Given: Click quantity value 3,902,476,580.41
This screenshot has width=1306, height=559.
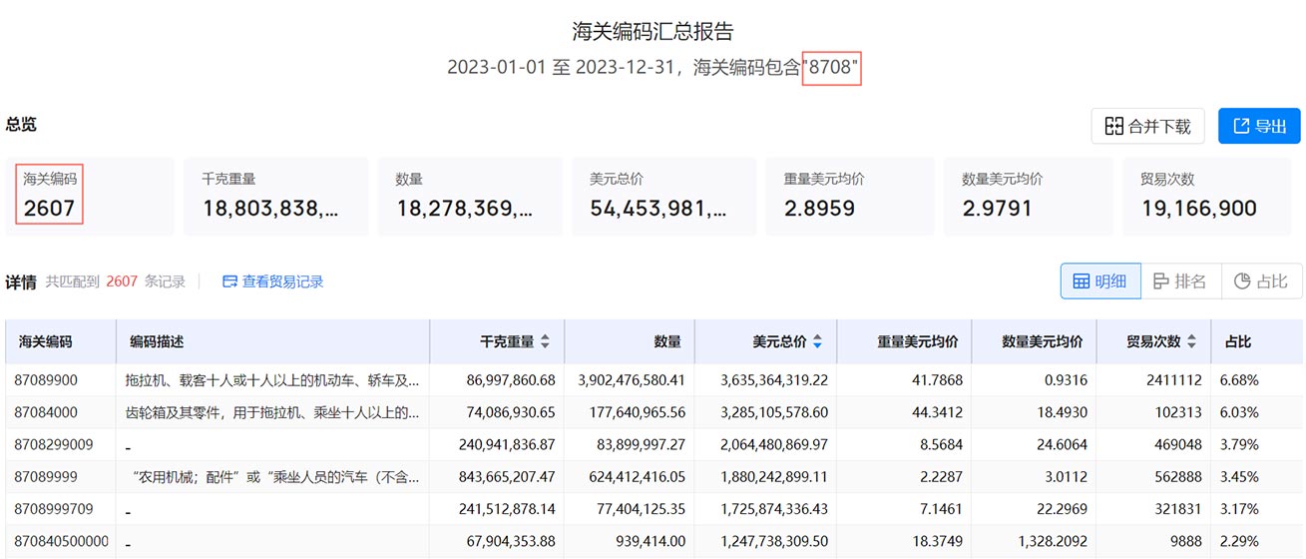Looking at the screenshot, I should [632, 380].
